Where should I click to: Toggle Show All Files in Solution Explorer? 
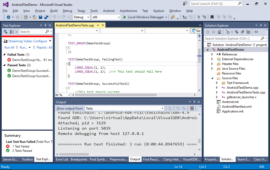(x=248, y=32)
